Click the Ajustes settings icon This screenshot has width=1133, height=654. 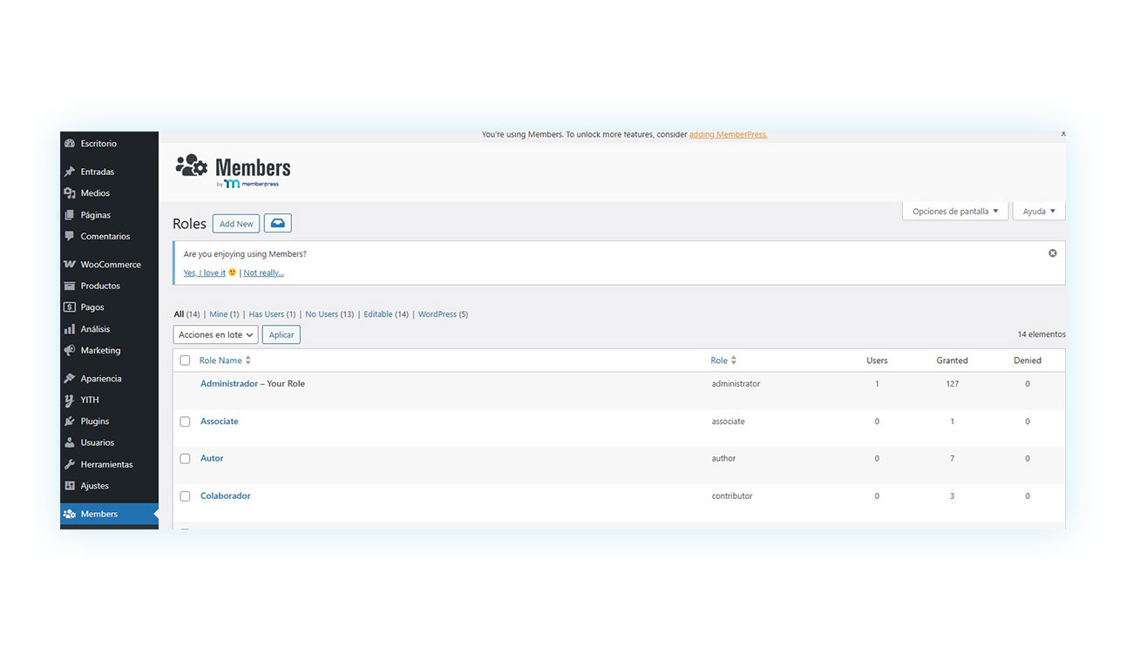pos(70,486)
